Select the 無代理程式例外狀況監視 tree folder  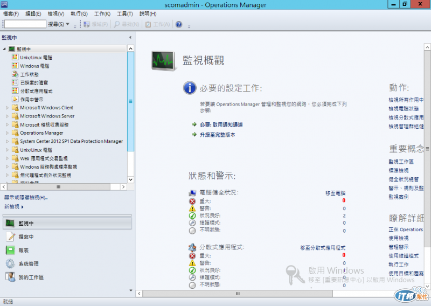tap(45, 175)
